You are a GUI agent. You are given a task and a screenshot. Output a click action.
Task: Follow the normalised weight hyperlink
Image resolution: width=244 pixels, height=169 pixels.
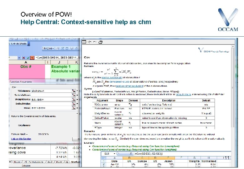pos(112,78)
